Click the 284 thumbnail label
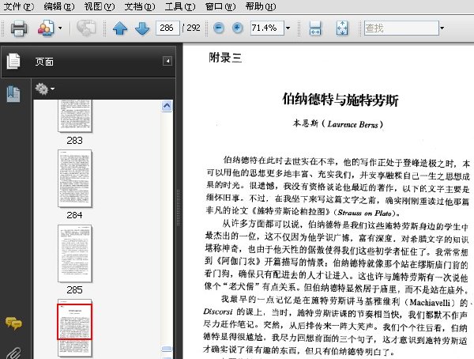This screenshot has height=359, width=474. [x=75, y=215]
